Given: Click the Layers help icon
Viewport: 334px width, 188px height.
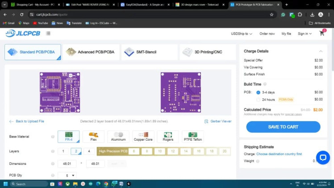Looking at the screenshot, I should click(x=53, y=151).
